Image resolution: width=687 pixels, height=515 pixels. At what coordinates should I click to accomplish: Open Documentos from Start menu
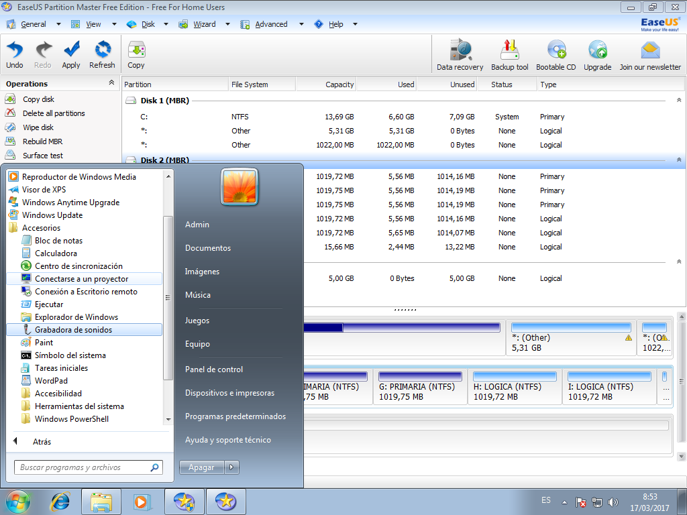(208, 248)
